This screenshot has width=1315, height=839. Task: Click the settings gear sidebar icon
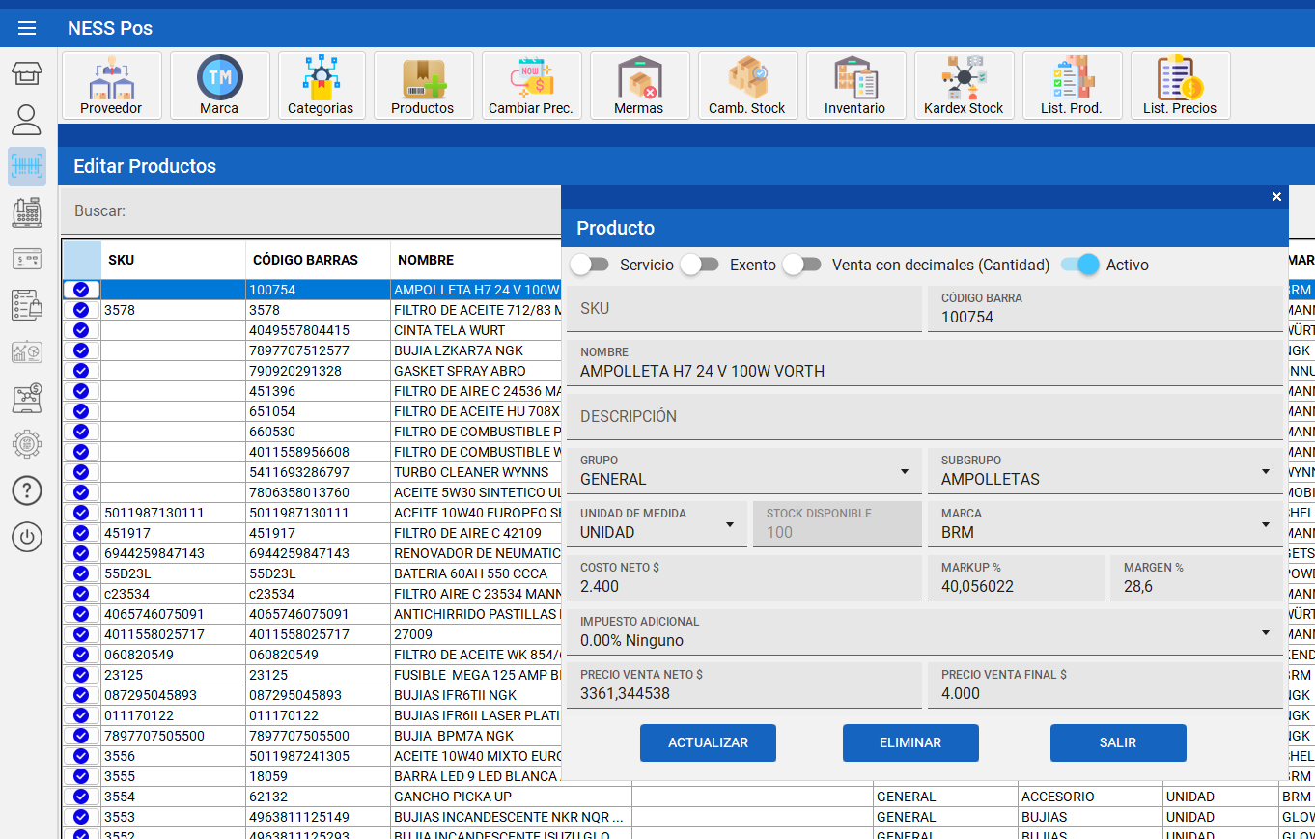coord(27,444)
